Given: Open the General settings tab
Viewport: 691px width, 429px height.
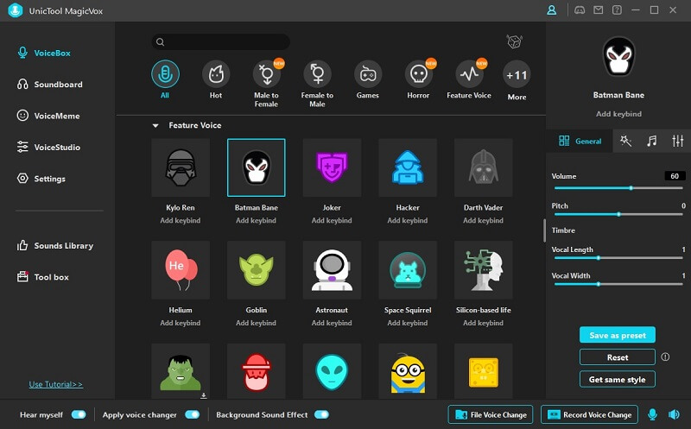Looking at the screenshot, I should click(x=580, y=141).
